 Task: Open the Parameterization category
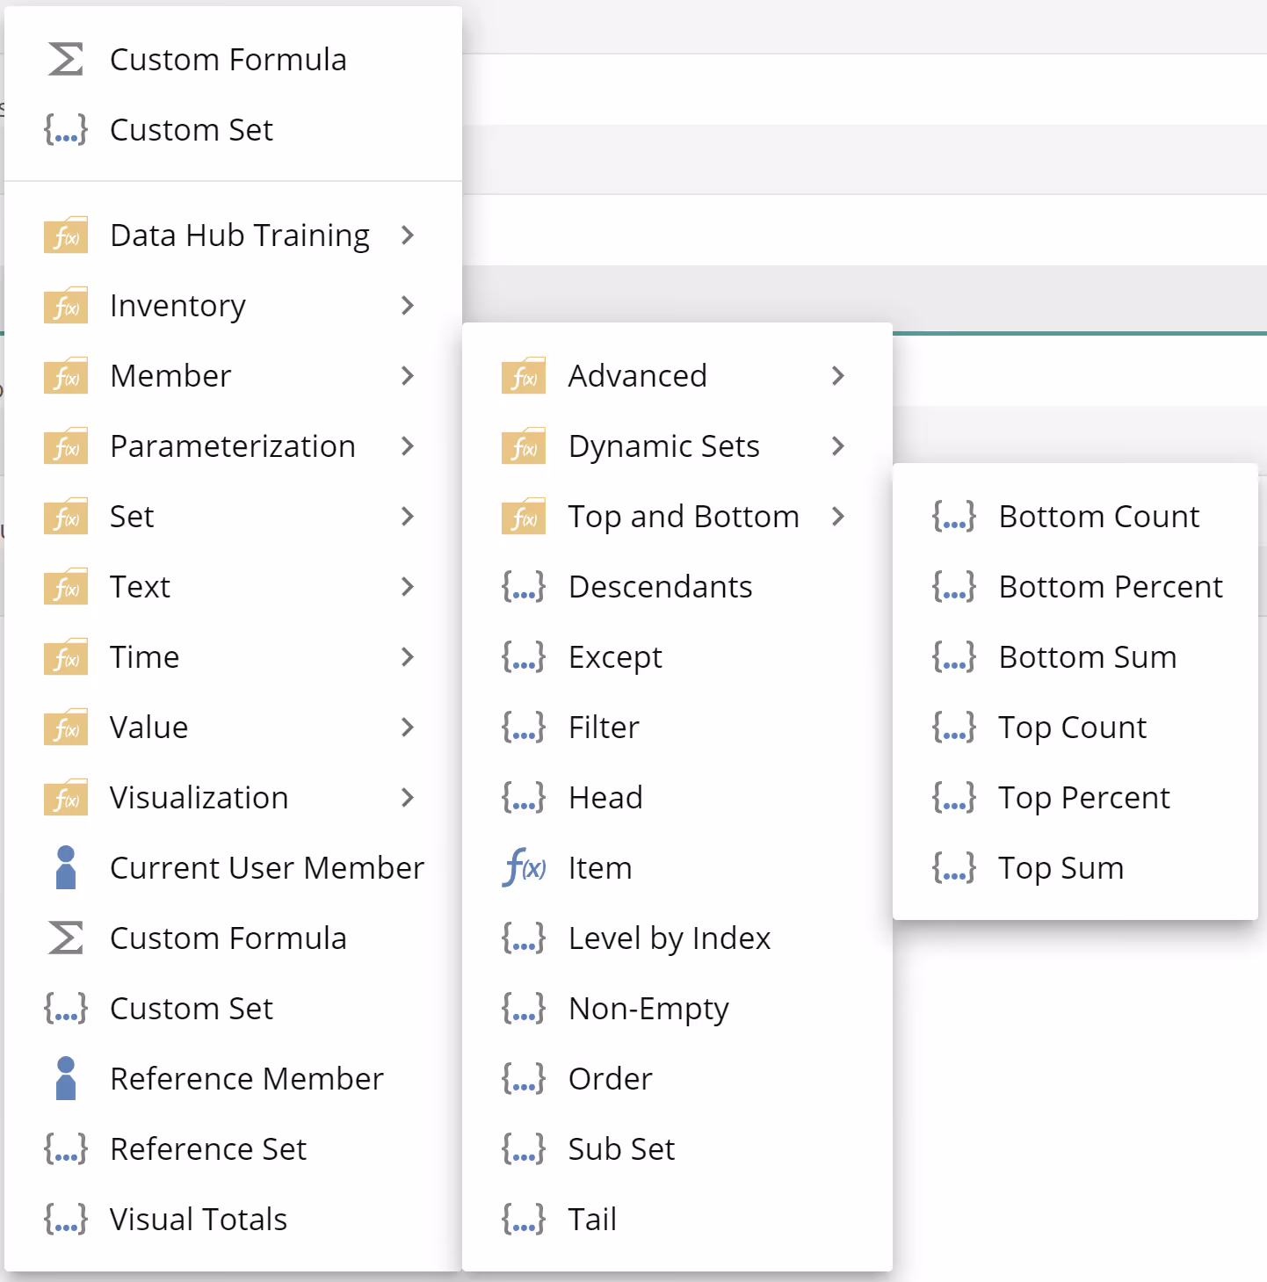tap(233, 446)
